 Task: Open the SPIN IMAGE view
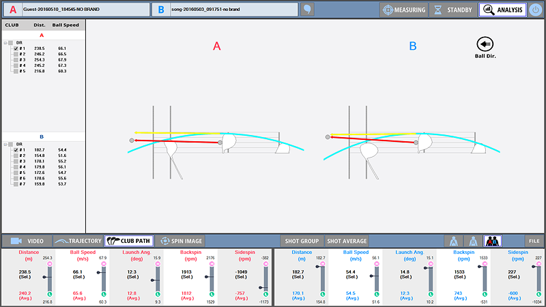pyautogui.click(x=180, y=241)
